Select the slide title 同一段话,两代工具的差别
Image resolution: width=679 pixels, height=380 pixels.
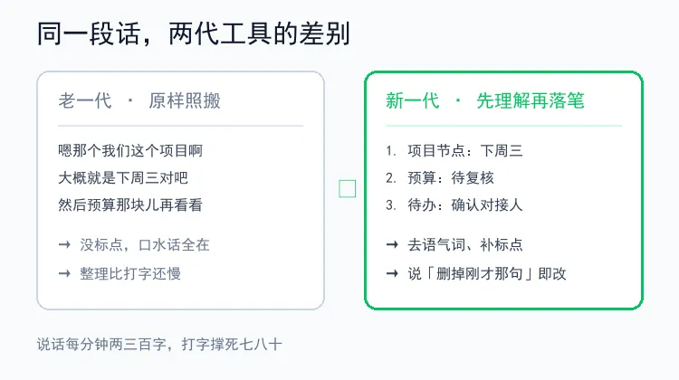(194, 33)
